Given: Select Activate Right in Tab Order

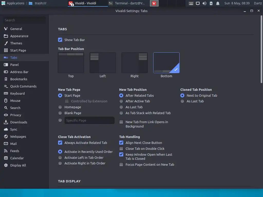Looking at the screenshot, I should point(60,163).
